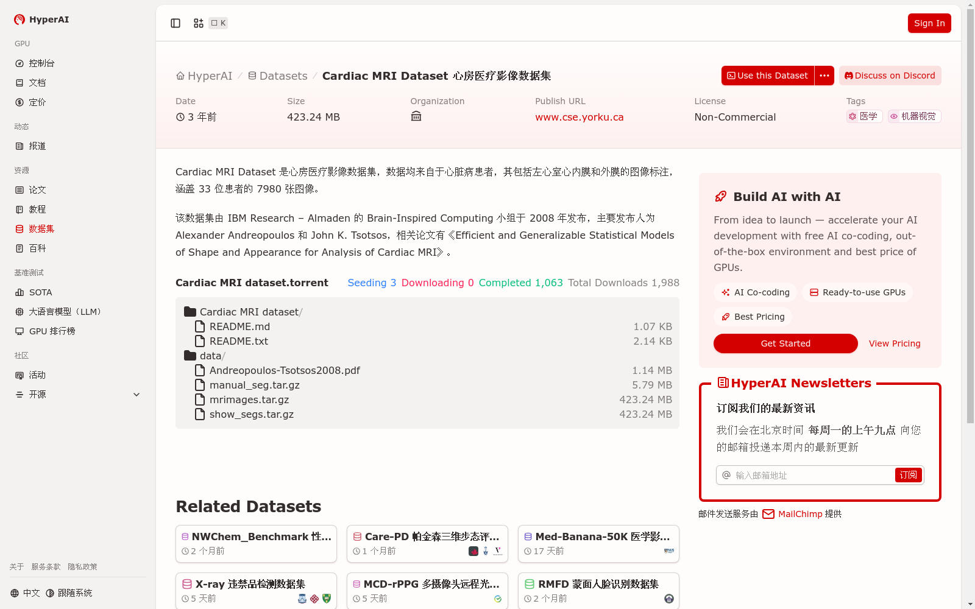Select mrimages.tar.gz file

pos(433,400)
